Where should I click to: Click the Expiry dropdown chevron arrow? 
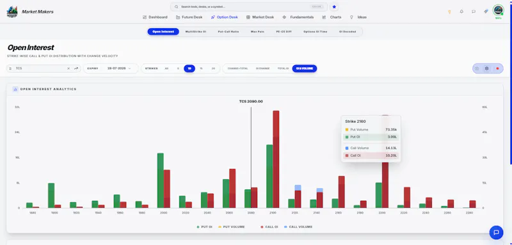point(130,68)
